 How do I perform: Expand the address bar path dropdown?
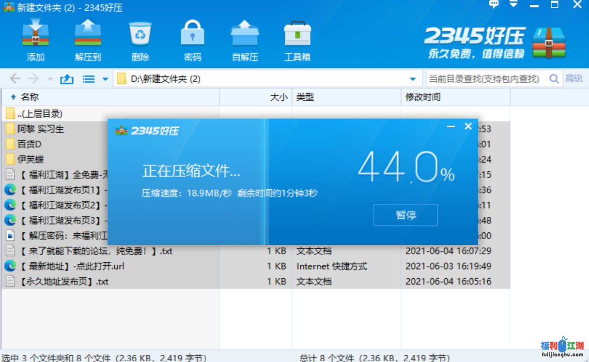412,79
